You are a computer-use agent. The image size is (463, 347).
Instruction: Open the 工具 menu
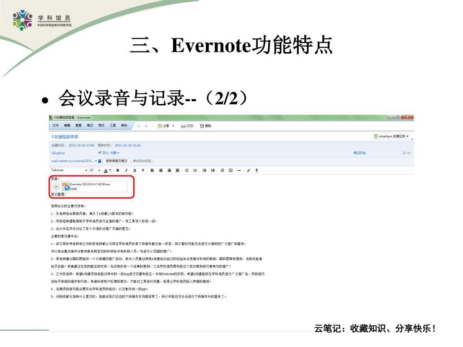113,126
